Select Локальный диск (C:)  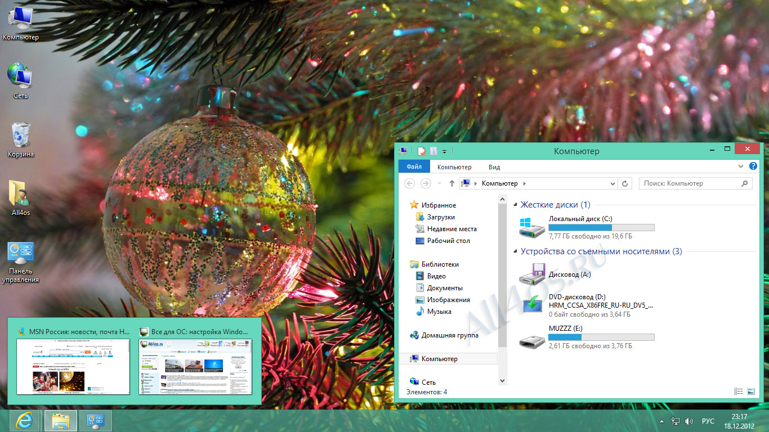tap(586, 227)
